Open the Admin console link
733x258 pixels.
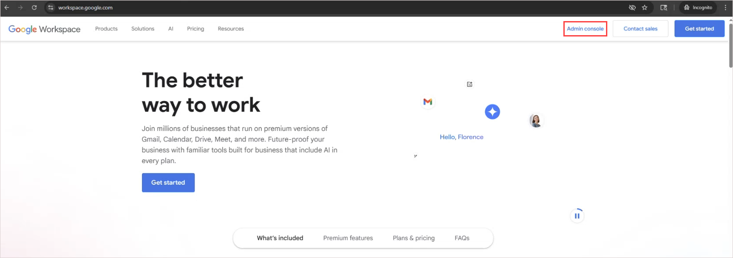click(585, 29)
